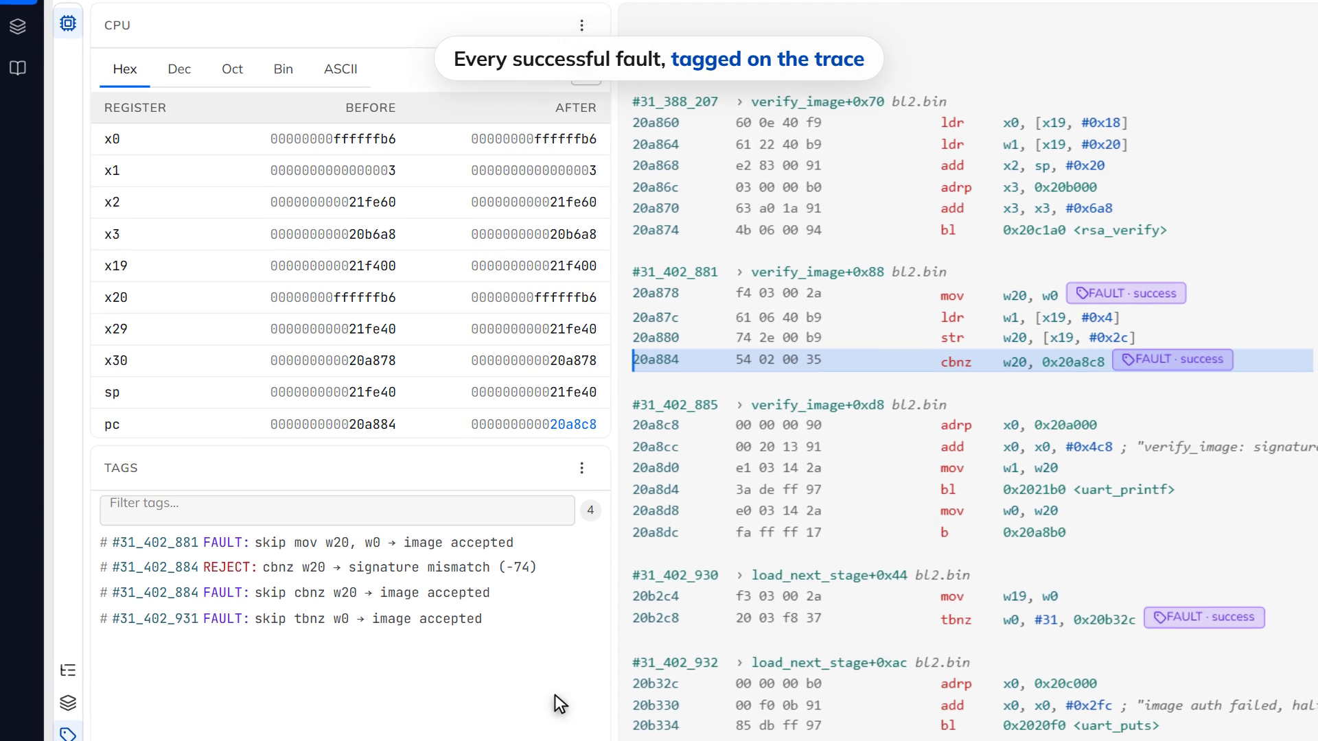The height and width of the screenshot is (741, 1318).
Task: Open the TAGS panel three-dot menu
Action: point(581,468)
